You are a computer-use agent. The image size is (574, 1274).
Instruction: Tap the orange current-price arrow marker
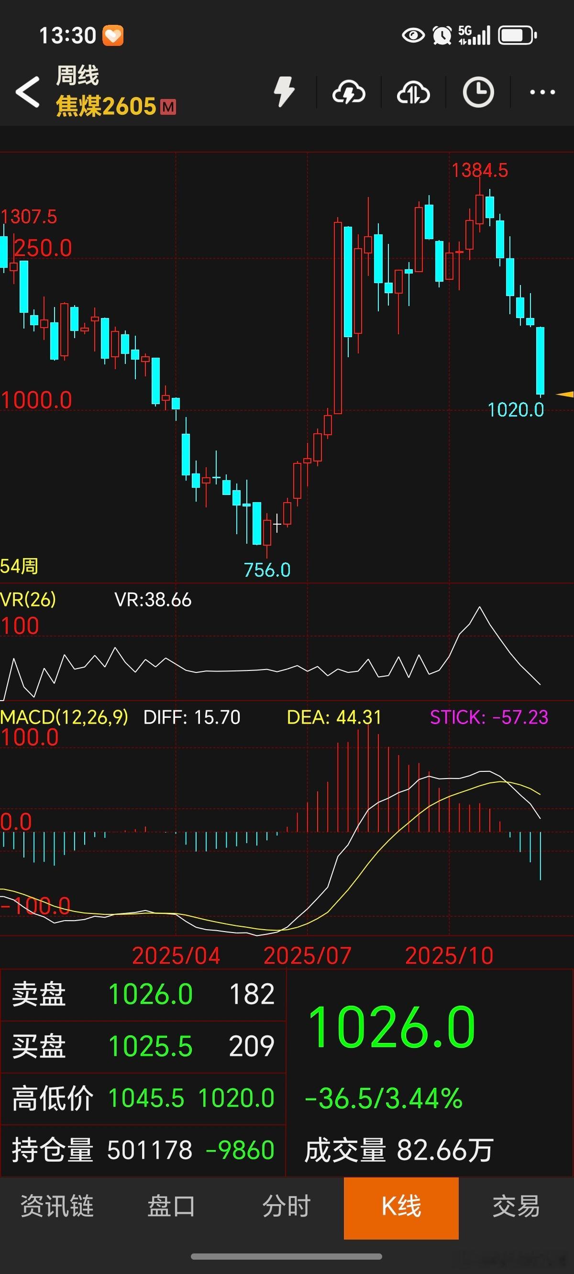coord(565,394)
